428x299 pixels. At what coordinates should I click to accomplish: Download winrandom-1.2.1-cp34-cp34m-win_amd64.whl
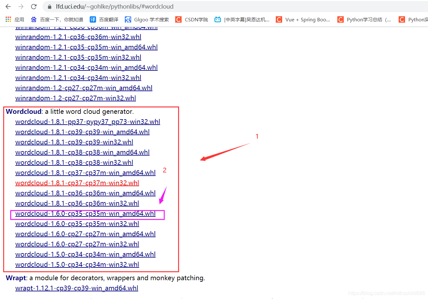[x=86, y=68]
